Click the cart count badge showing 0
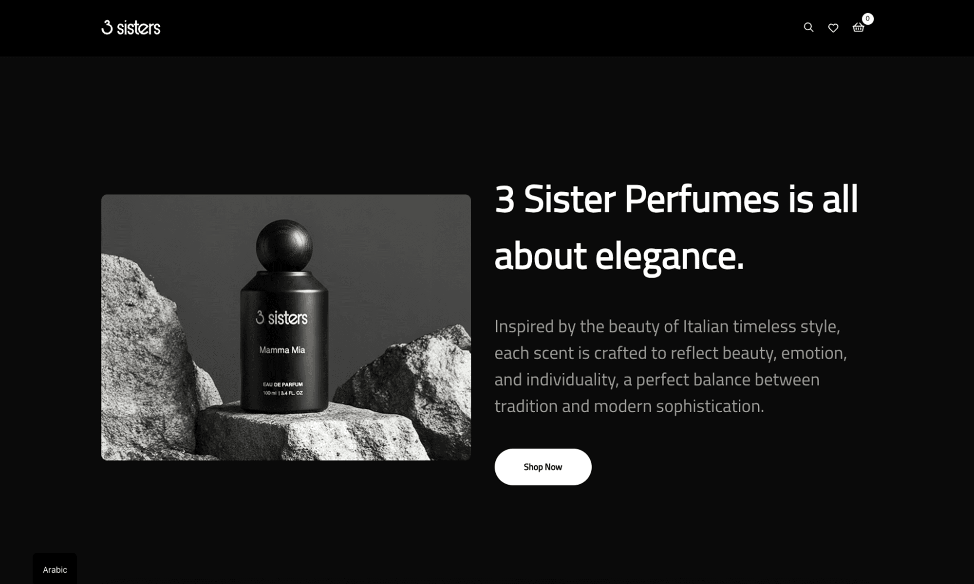This screenshot has height=584, width=974. [867, 18]
